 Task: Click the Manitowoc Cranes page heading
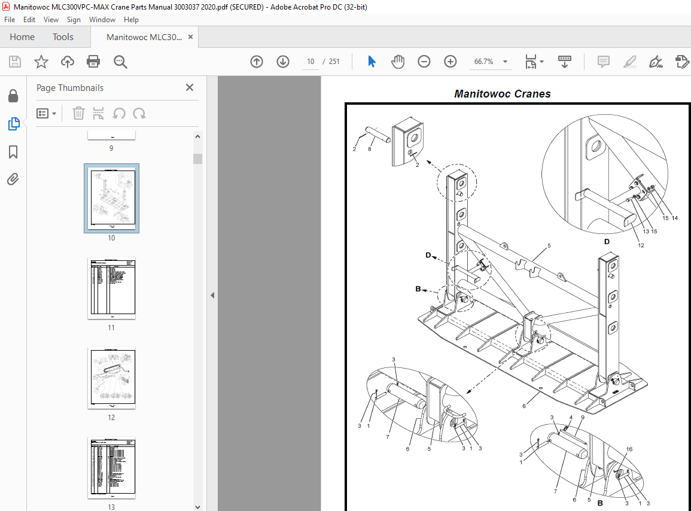pyautogui.click(x=503, y=94)
